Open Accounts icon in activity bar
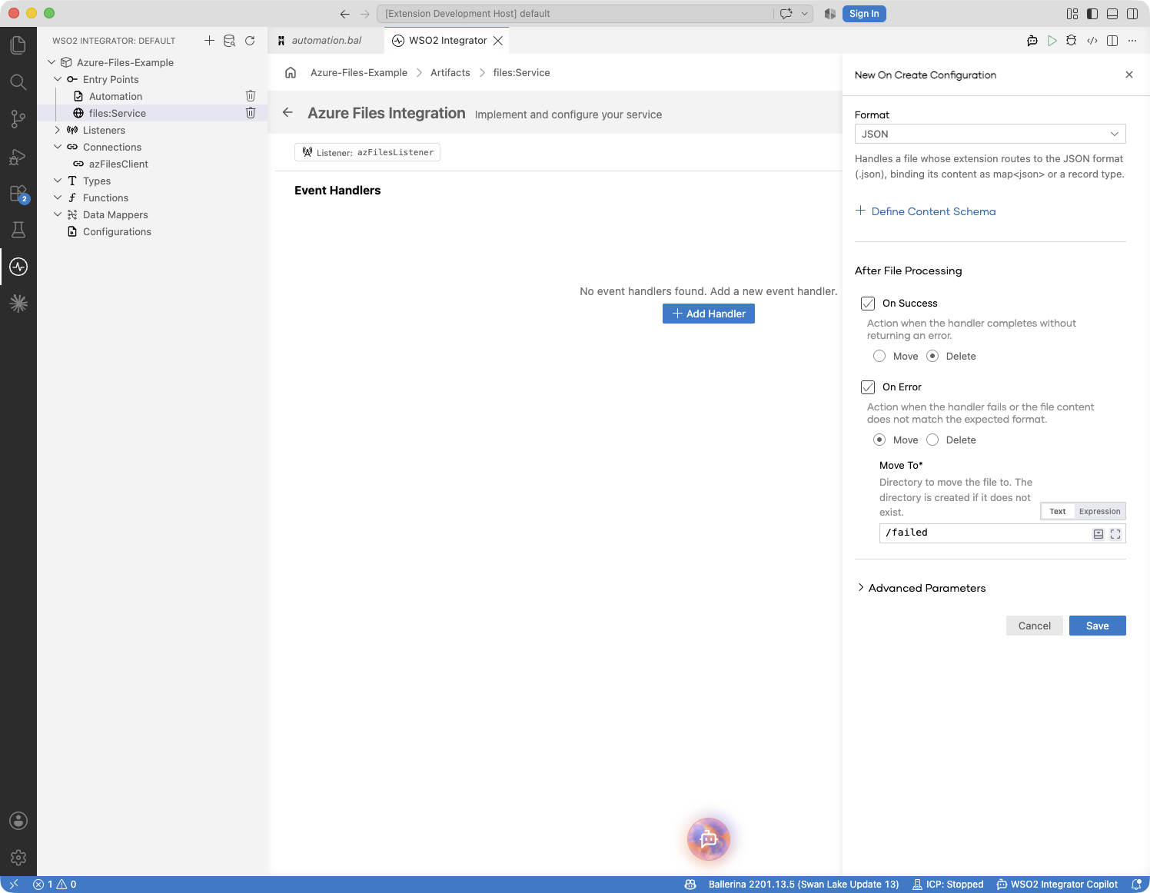1150x893 pixels. pyautogui.click(x=18, y=820)
